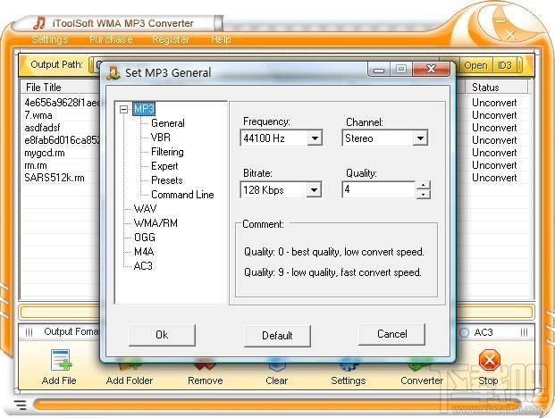The image size is (555, 418).
Task: Select the AC3 output format radio button
Action: (464, 332)
